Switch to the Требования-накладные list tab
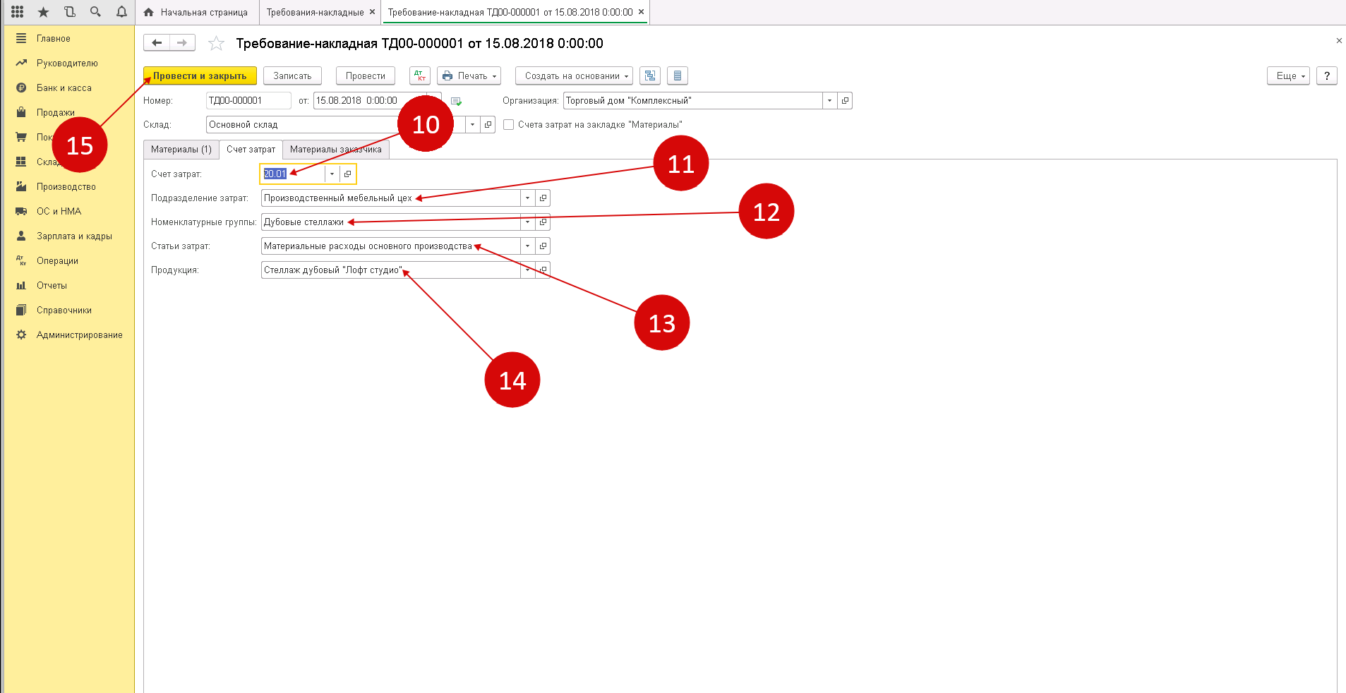Viewport: 1346px width, 693px height. 315,12
